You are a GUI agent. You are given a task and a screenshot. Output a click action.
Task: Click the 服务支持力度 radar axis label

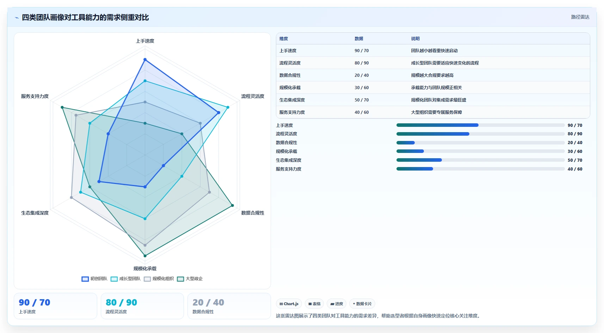(x=35, y=96)
